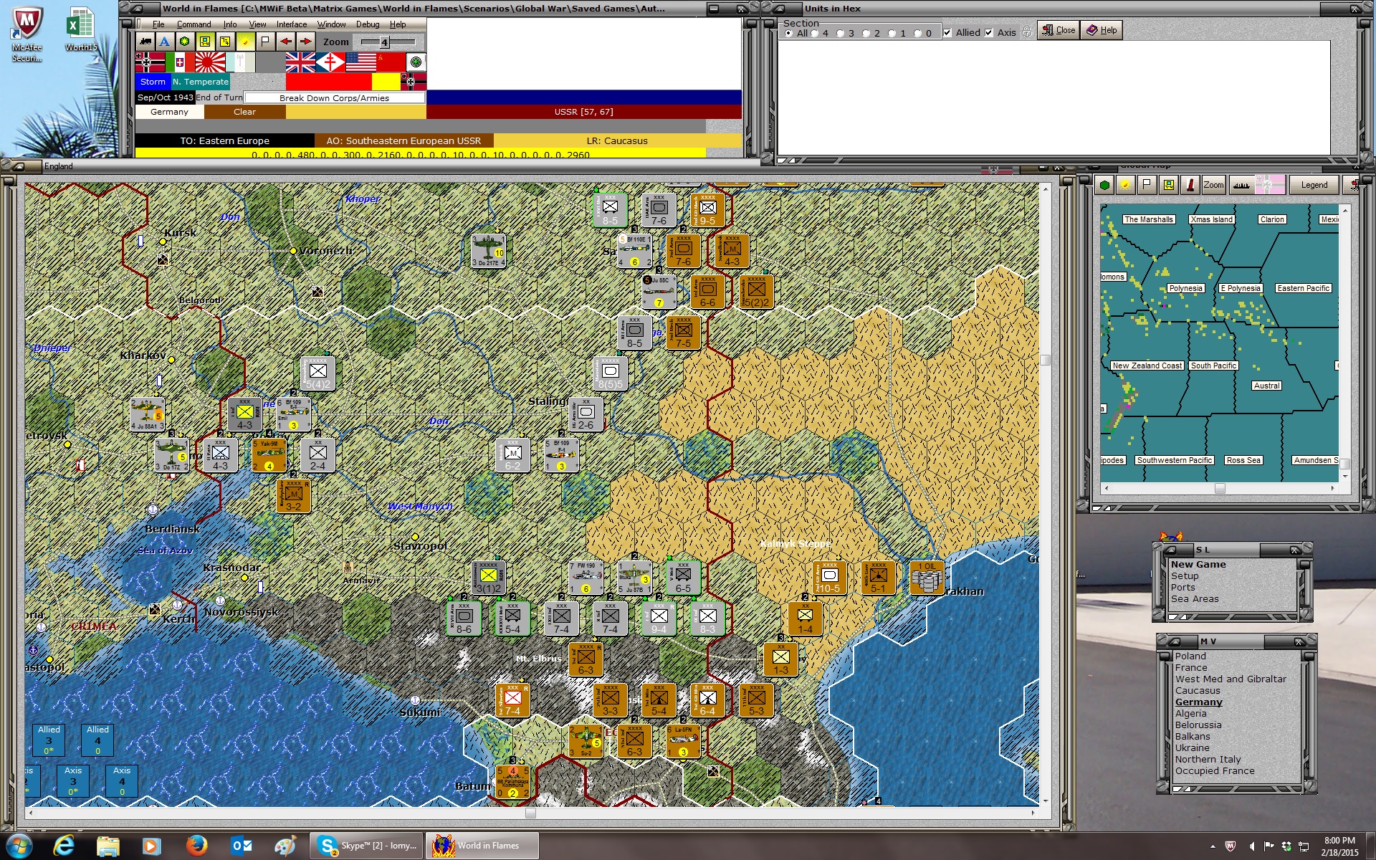Viewport: 1376px width, 860px height.
Task: Click the red left arrow toolbar button
Action: [x=285, y=42]
